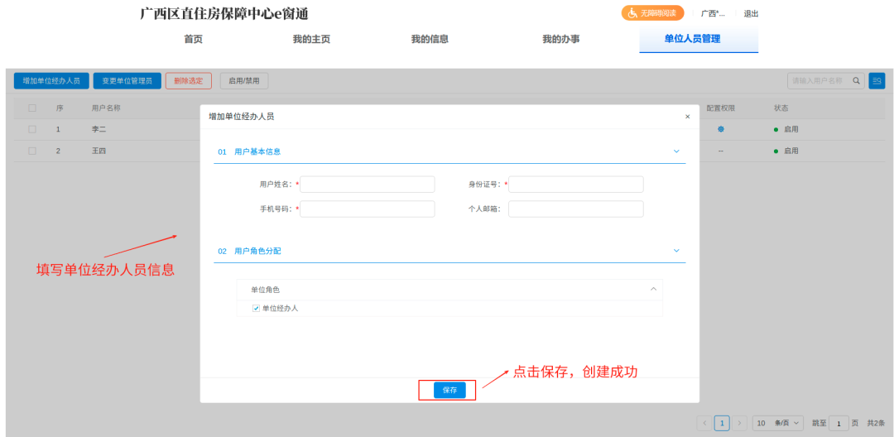894x437 pixels.
Task: Click the blue column settings icon
Action: point(876,81)
